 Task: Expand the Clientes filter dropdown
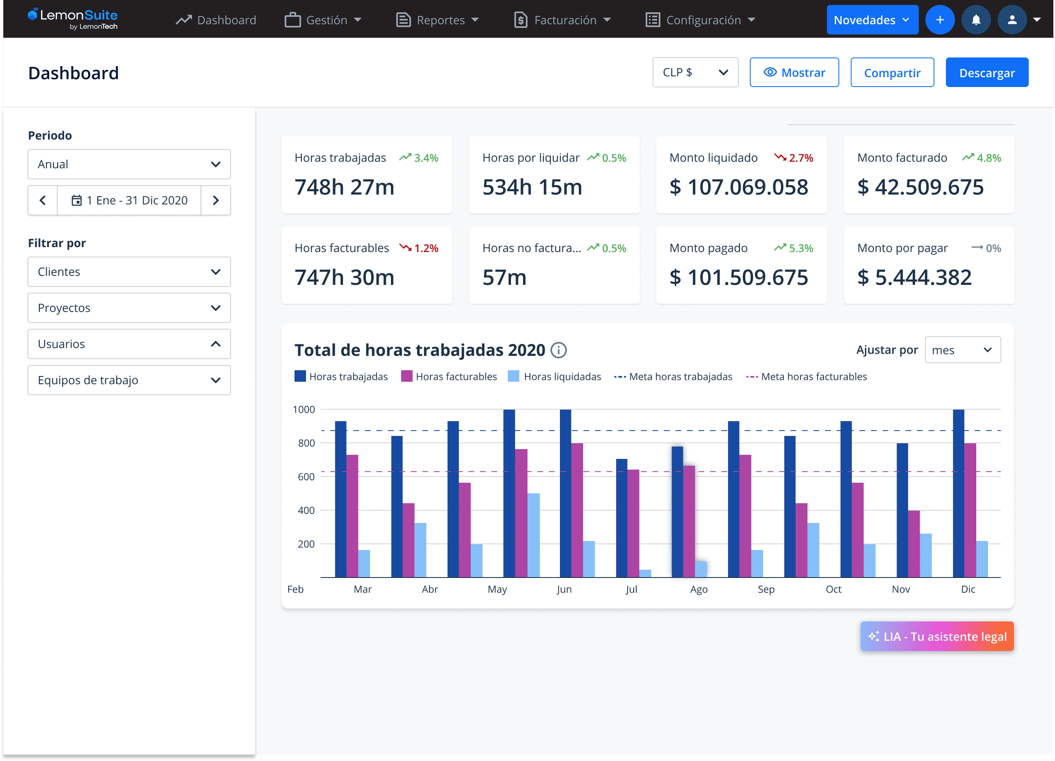[x=129, y=272]
